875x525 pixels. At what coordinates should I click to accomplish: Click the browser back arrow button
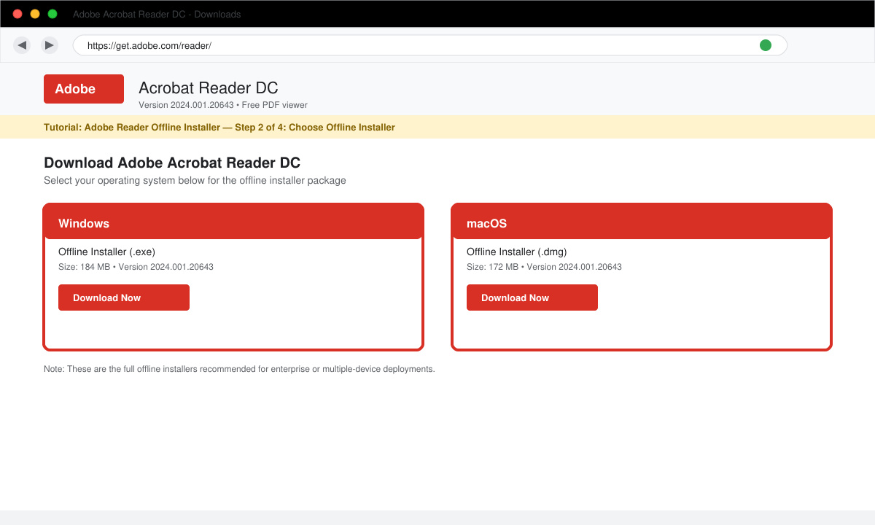pyautogui.click(x=22, y=45)
